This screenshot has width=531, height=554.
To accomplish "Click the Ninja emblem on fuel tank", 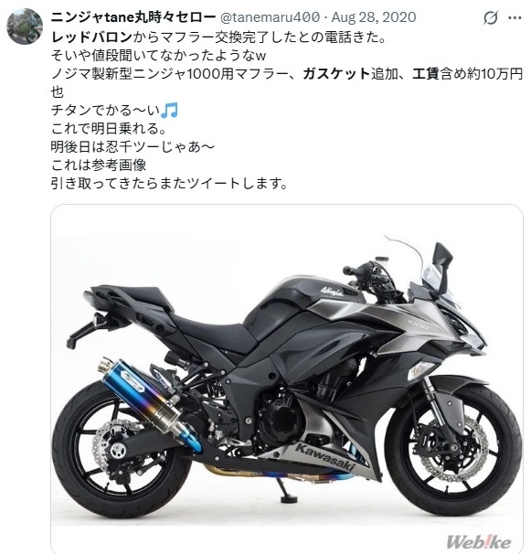I will pyautogui.click(x=332, y=292).
